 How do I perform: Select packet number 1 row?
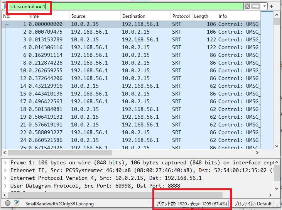coord(131,24)
